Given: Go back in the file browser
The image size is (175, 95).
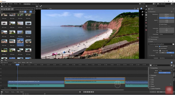Looking at the screenshot, I should click(x=2, y=9).
